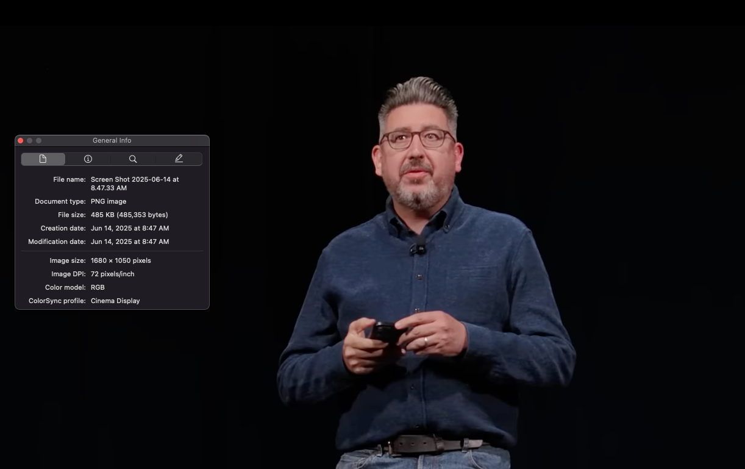The height and width of the screenshot is (469, 745).
Task: Click the ColorSync profile label
Action: 57,301
